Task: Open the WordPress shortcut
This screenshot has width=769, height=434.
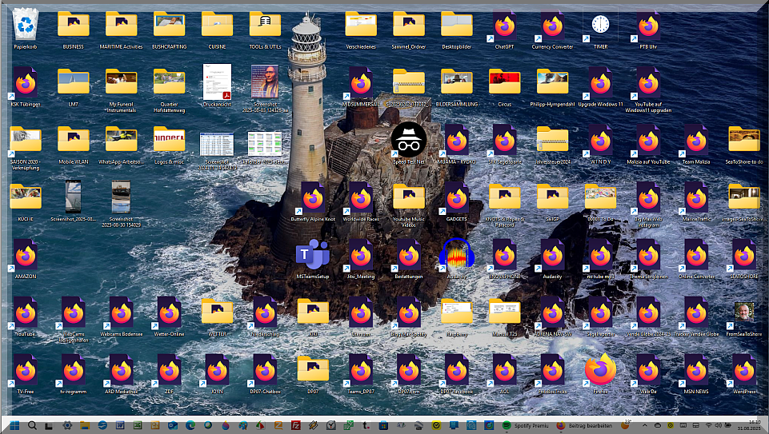Action: [744, 370]
